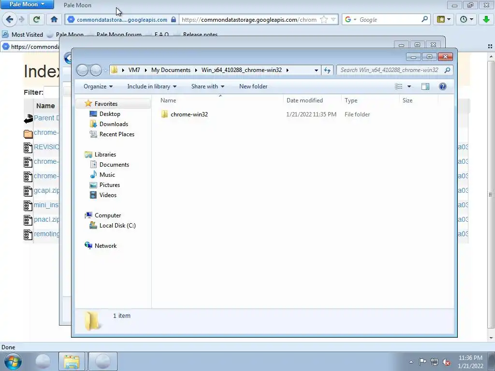Open Include in library menu
Viewport: 495px width, 371px height.
pyautogui.click(x=152, y=86)
